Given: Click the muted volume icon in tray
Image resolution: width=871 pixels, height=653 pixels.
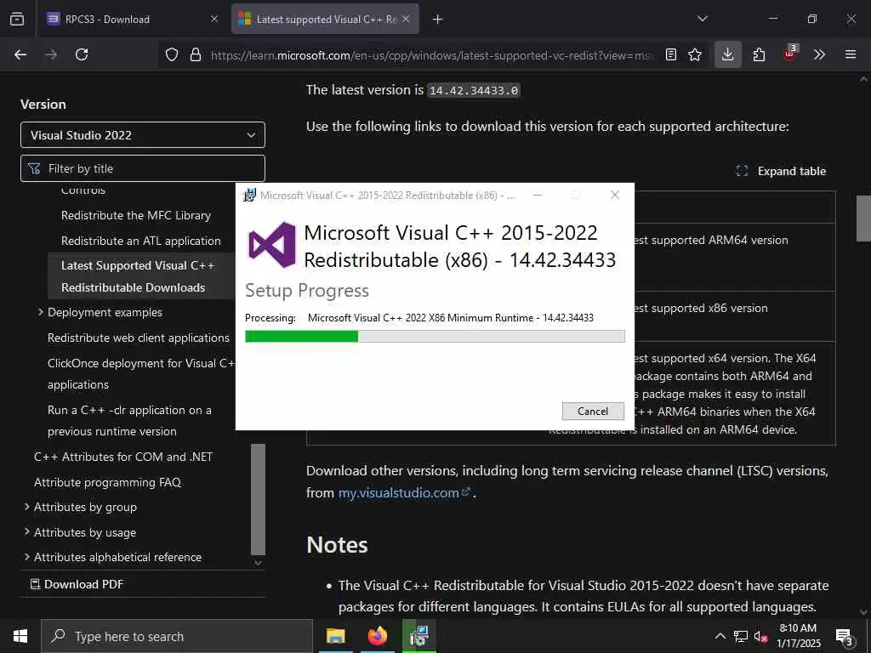Looking at the screenshot, I should (x=761, y=637).
